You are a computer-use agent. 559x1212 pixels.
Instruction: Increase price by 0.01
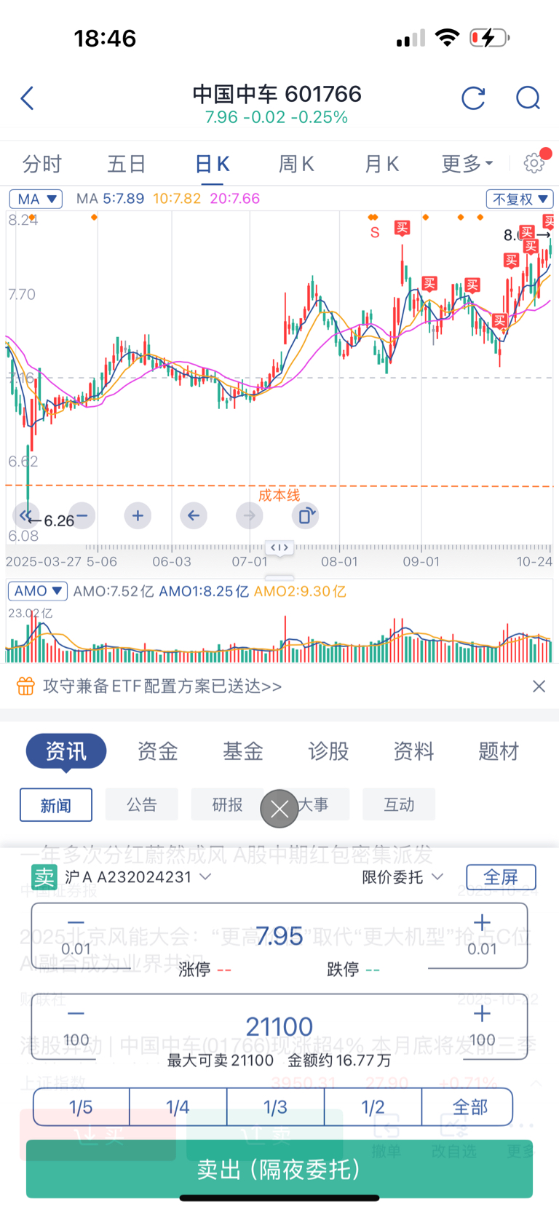482,935
